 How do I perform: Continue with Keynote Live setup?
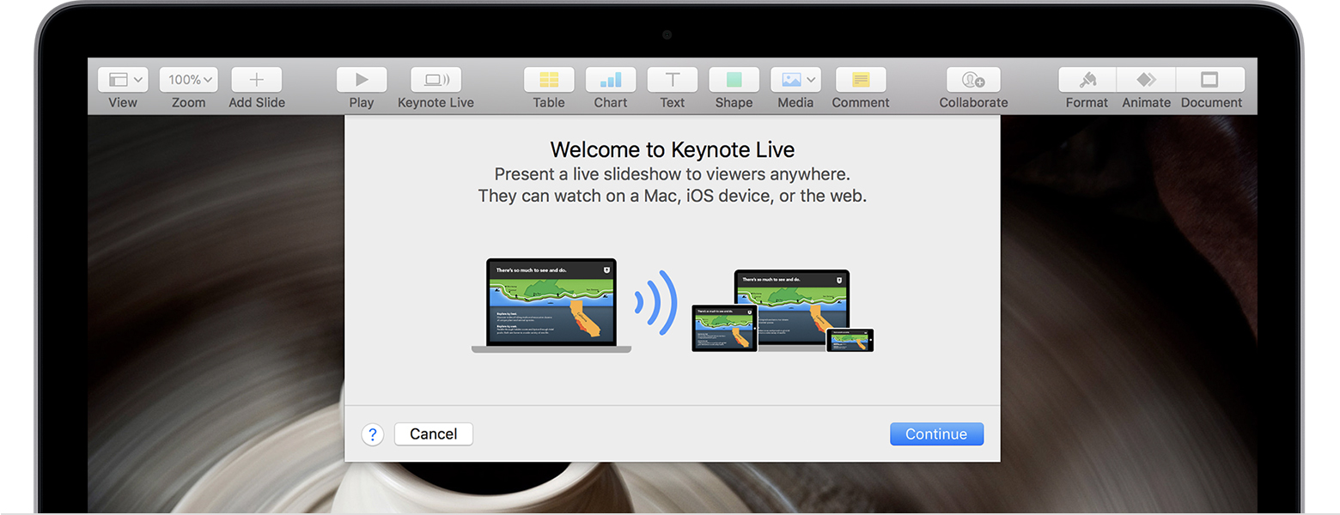pyautogui.click(x=936, y=434)
